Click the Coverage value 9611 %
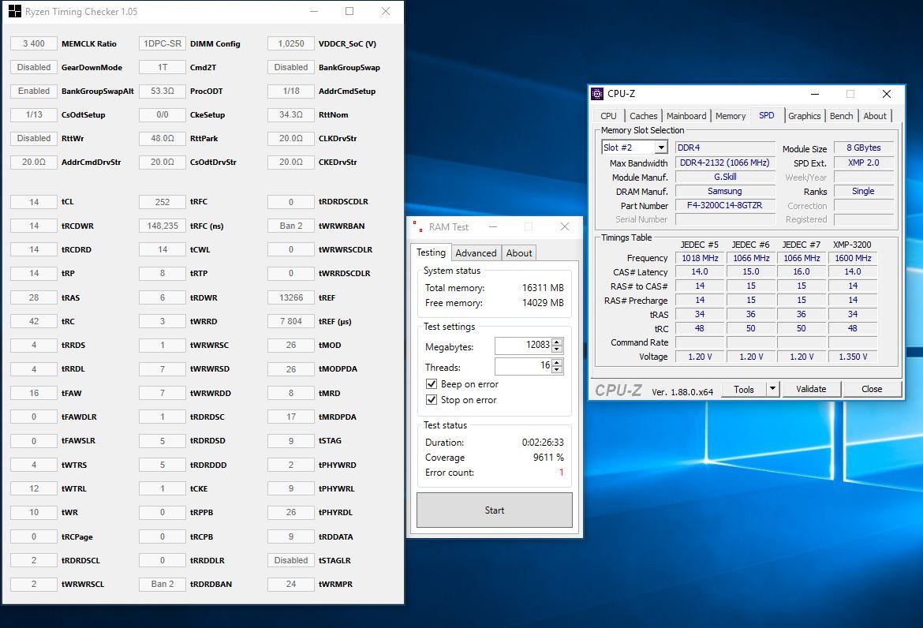 tap(548, 458)
